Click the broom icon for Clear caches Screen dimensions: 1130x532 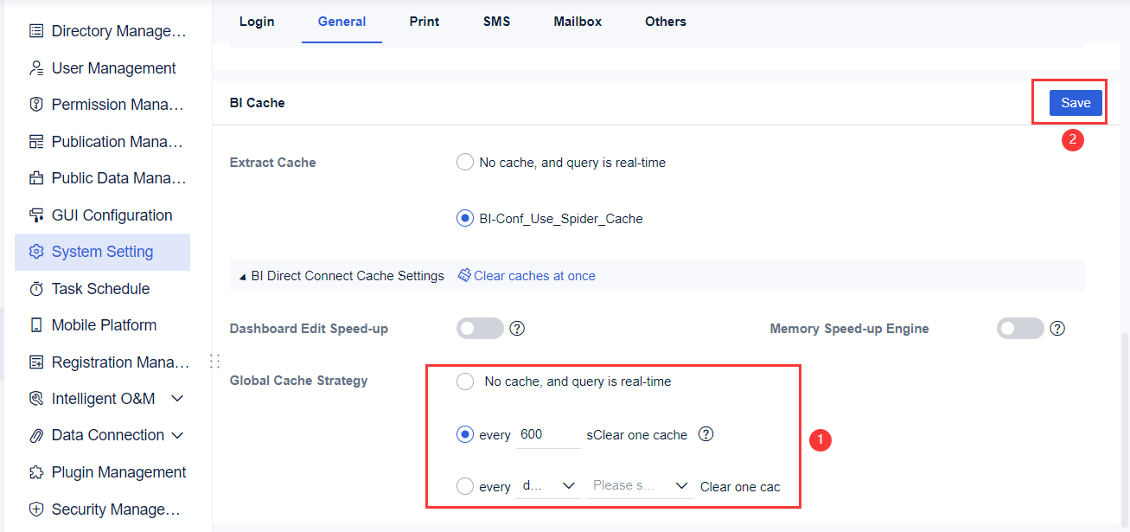(x=464, y=275)
